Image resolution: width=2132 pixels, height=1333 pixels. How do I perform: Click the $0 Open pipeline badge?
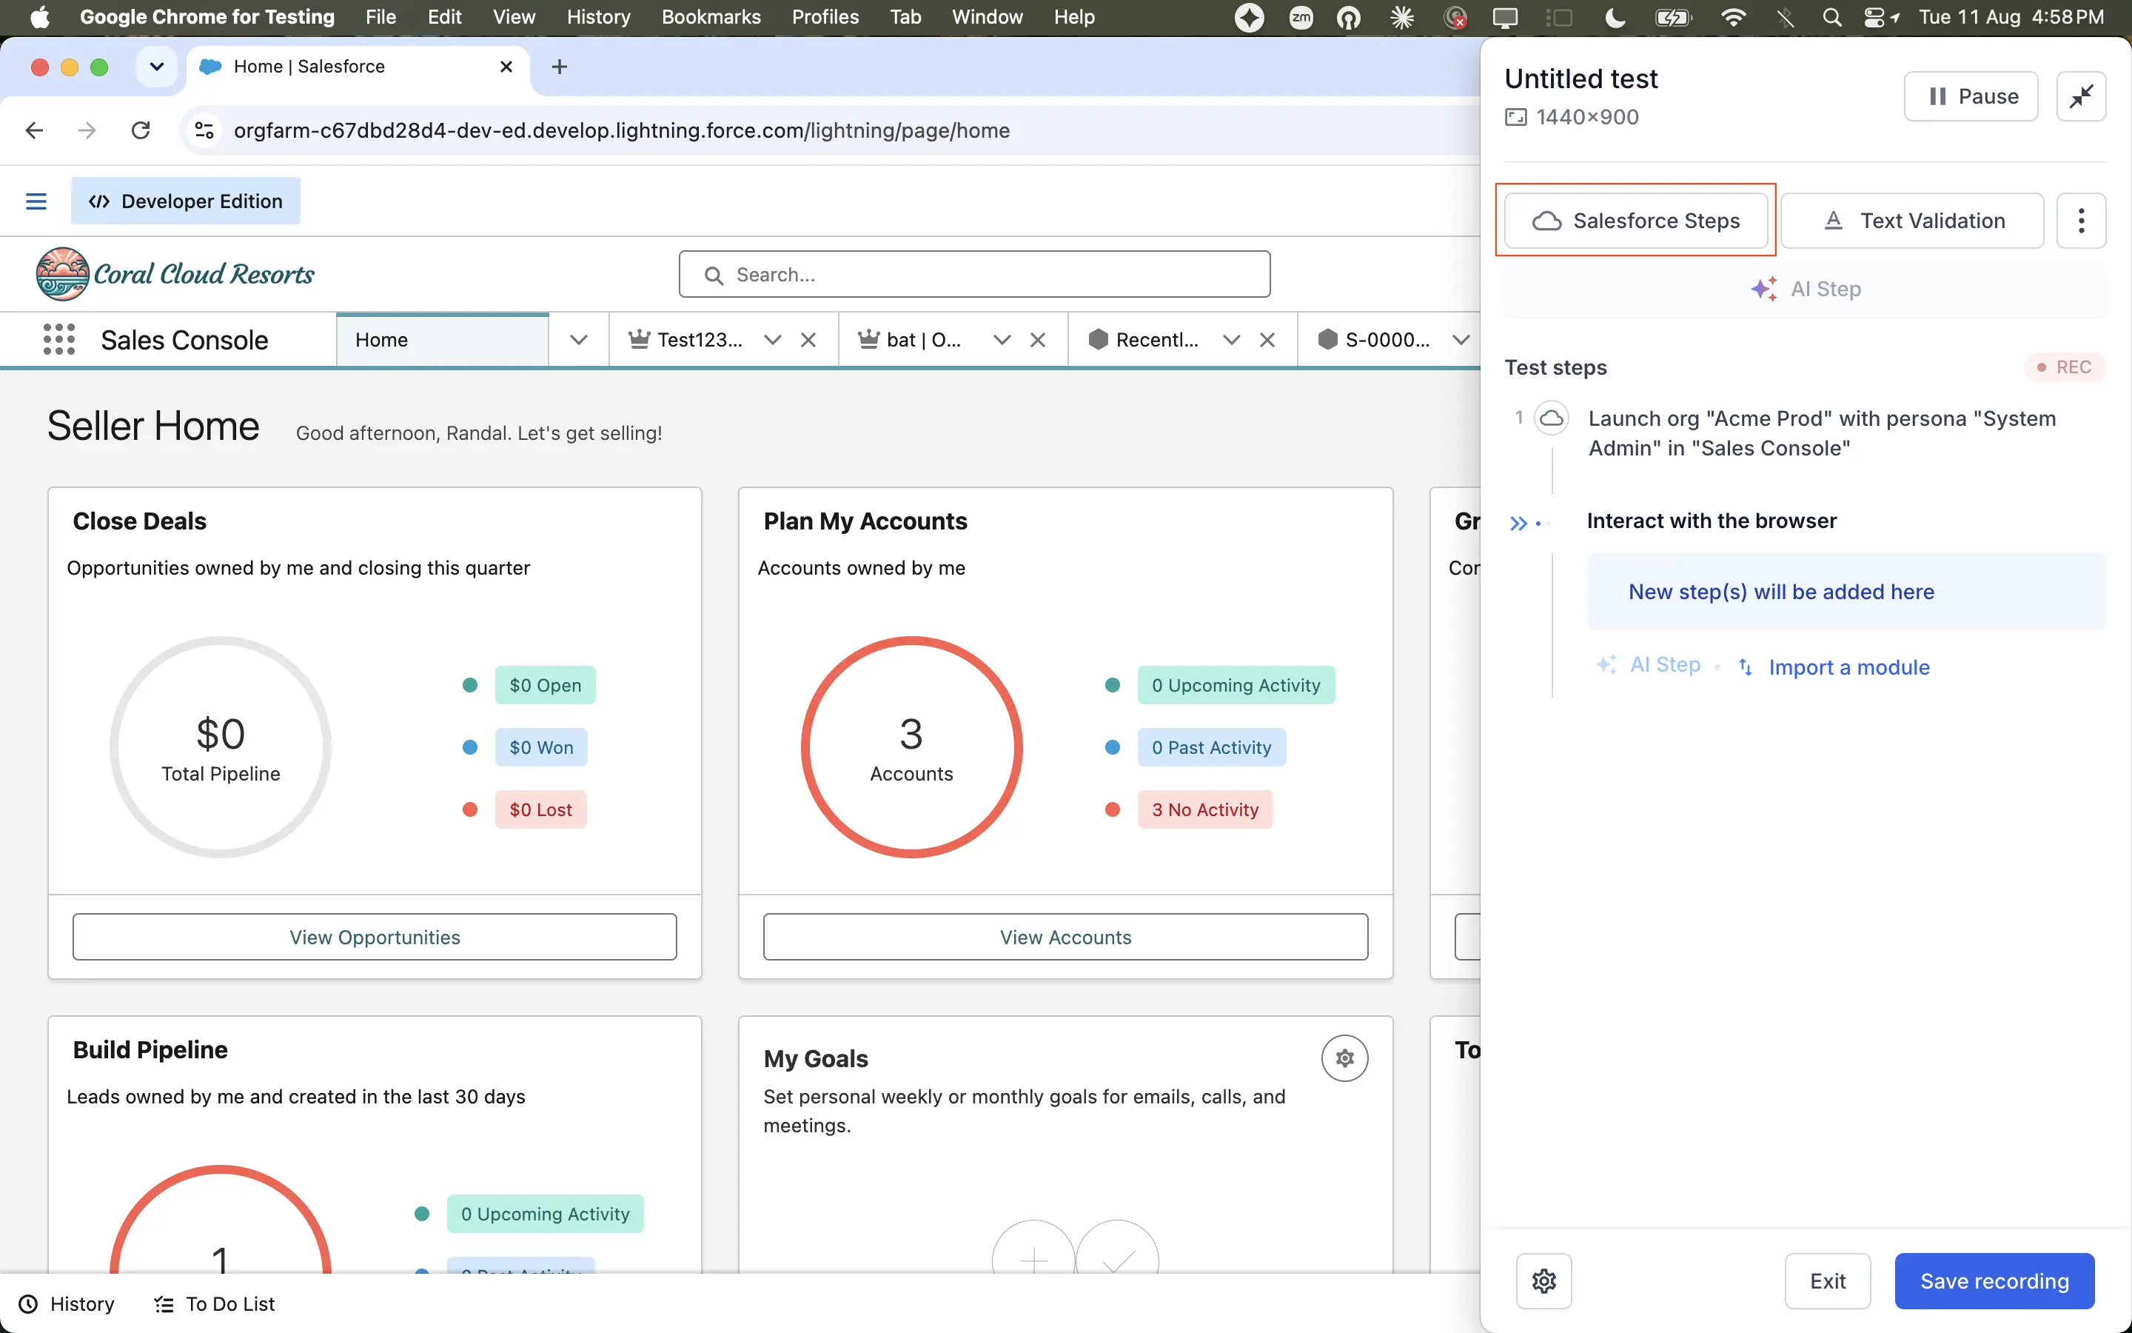546,685
